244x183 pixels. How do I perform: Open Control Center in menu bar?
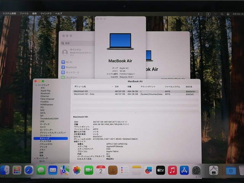tap(228, 14)
